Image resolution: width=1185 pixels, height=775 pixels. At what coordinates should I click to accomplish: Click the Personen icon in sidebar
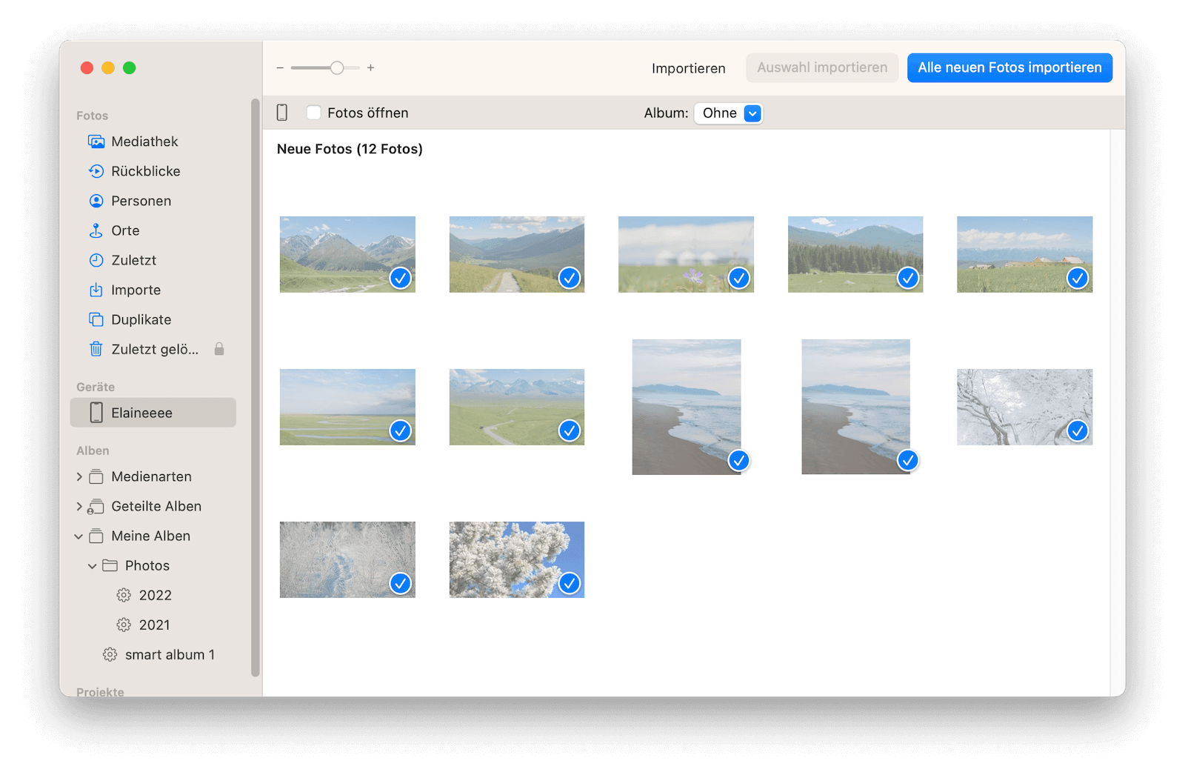[x=96, y=201]
